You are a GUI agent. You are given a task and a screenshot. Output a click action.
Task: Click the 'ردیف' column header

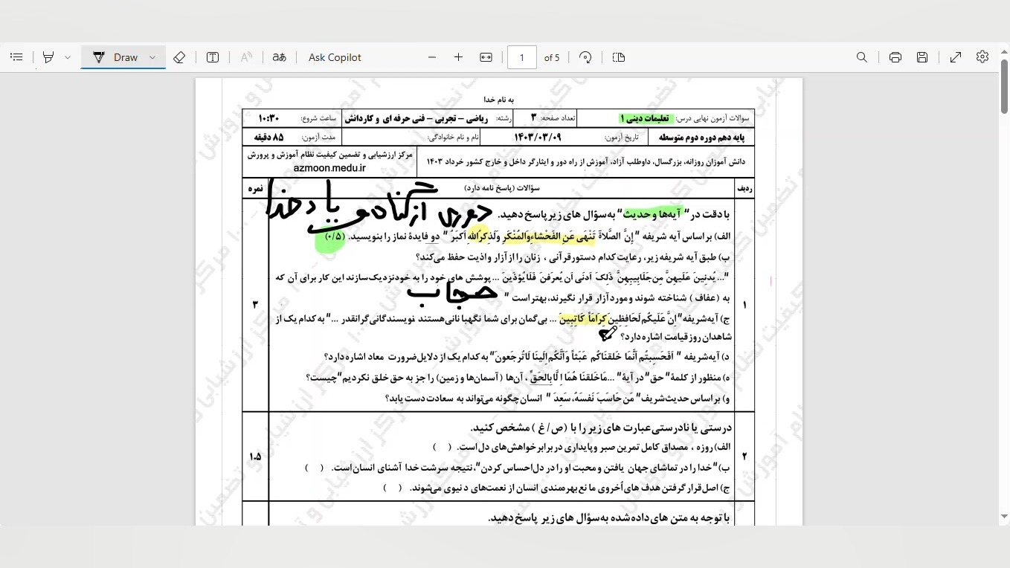click(x=744, y=189)
